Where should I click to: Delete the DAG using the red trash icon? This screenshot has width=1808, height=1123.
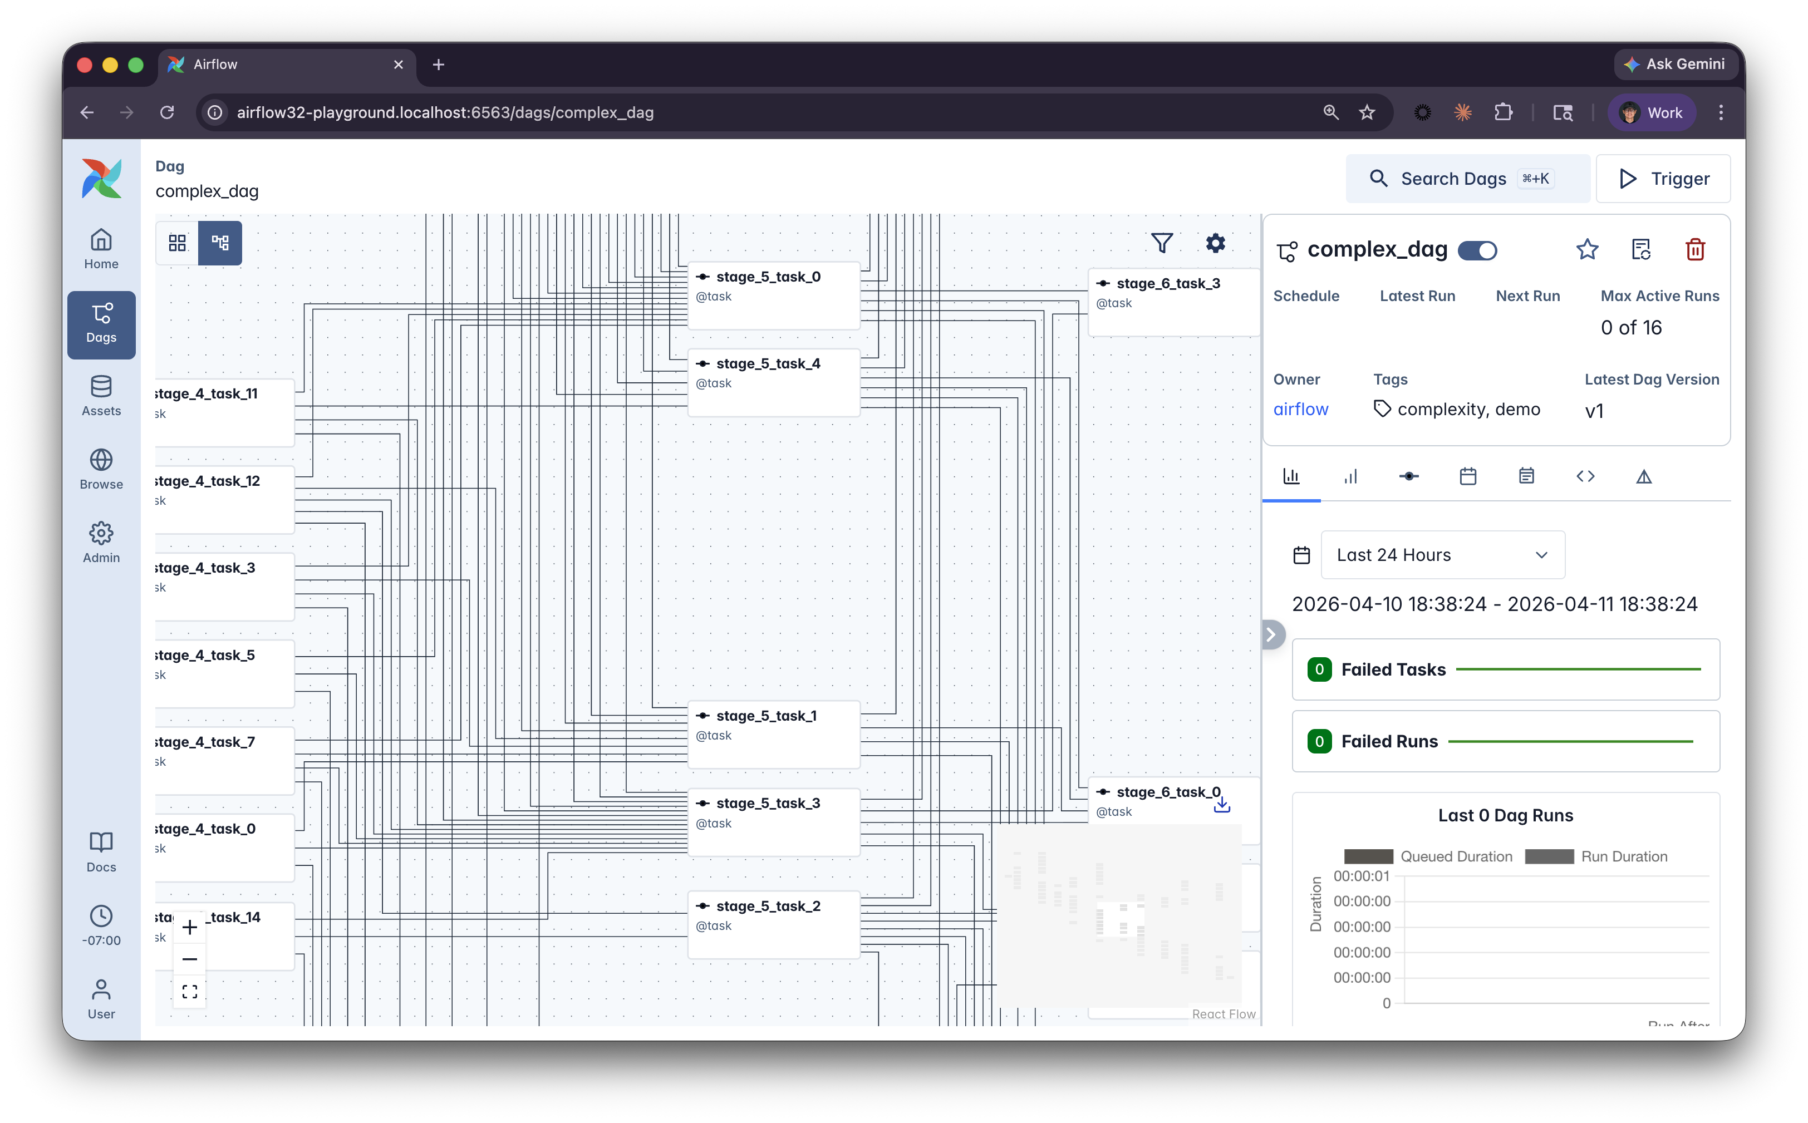click(x=1695, y=249)
